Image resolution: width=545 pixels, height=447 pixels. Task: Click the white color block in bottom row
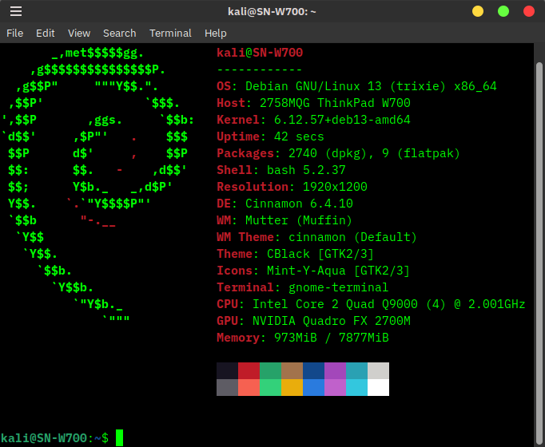[378, 387]
